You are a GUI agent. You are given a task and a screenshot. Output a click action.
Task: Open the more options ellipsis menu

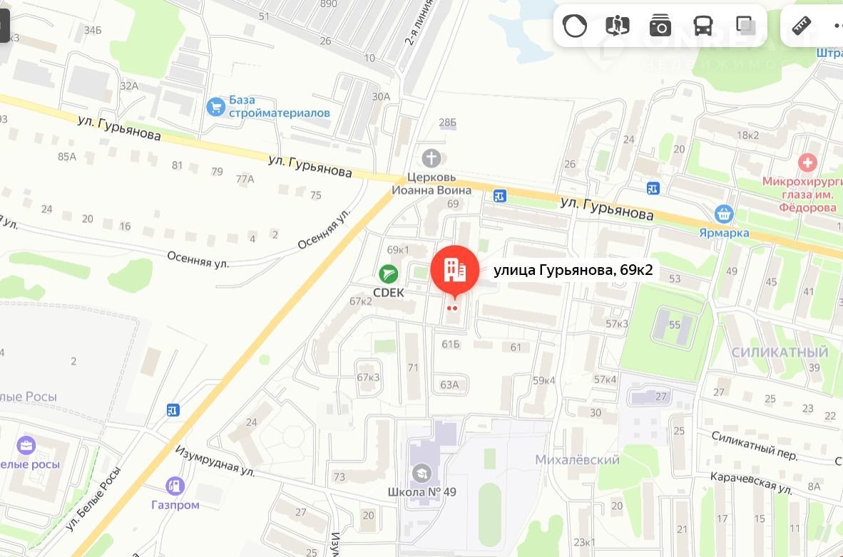(x=838, y=25)
